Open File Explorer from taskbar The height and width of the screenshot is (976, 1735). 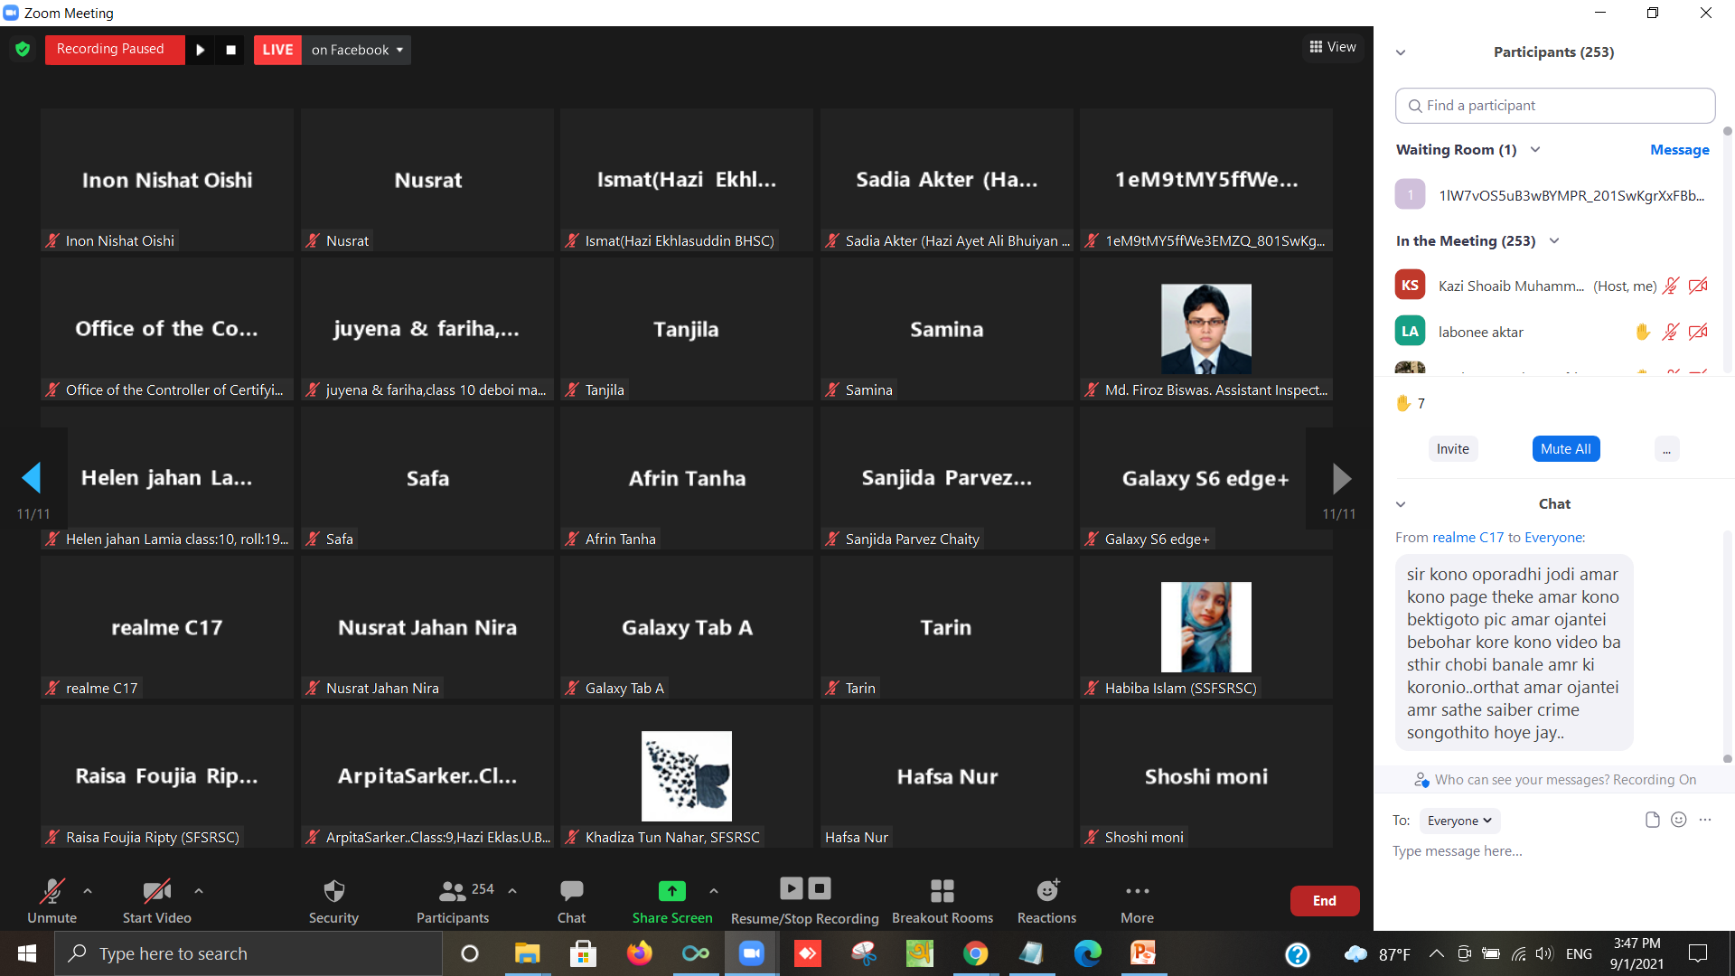[x=527, y=953]
